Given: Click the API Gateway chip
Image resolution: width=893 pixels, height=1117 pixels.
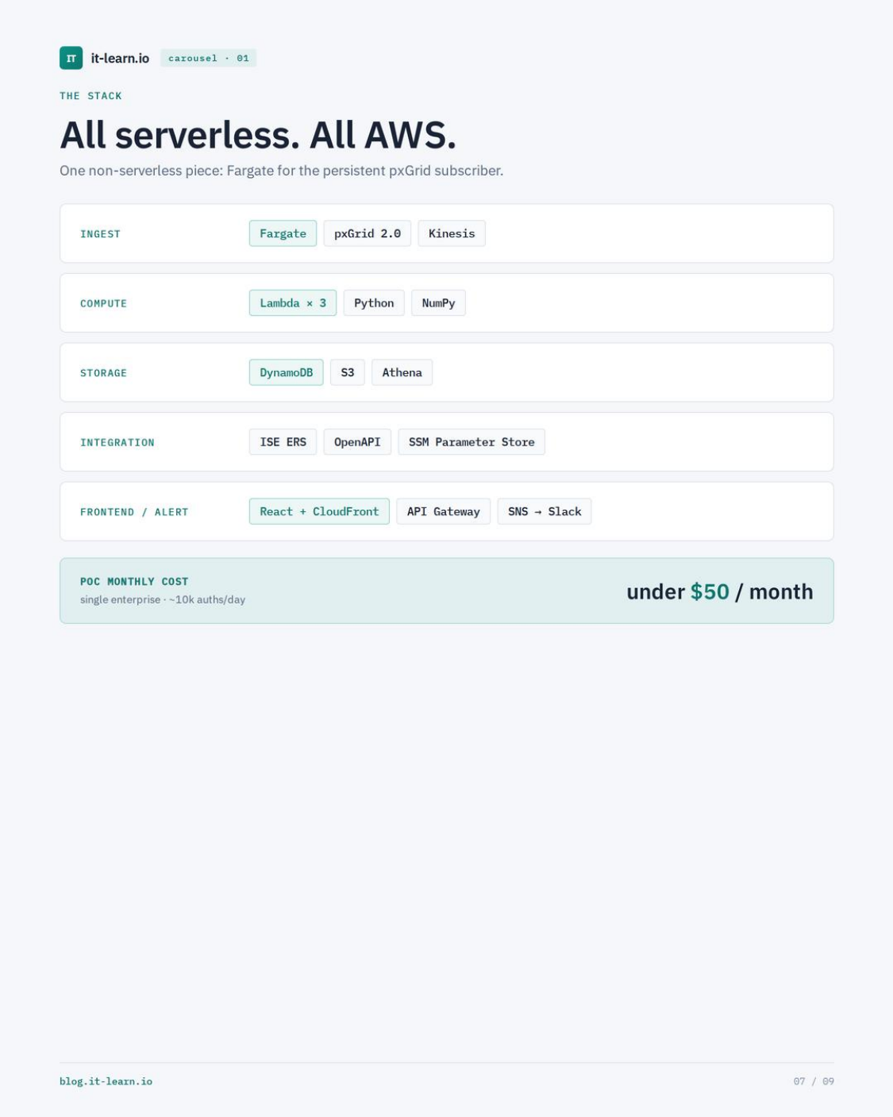Looking at the screenshot, I should (444, 511).
